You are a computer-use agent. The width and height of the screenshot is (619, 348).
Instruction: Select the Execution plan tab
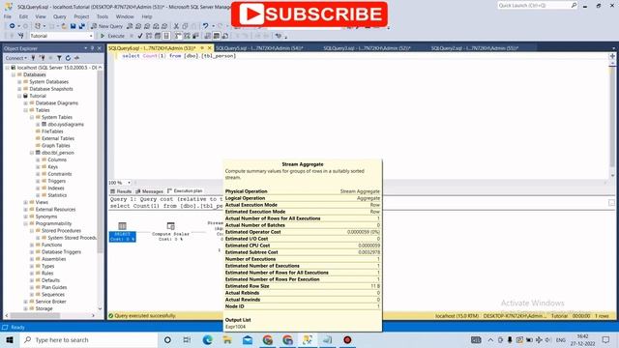pyautogui.click(x=185, y=191)
